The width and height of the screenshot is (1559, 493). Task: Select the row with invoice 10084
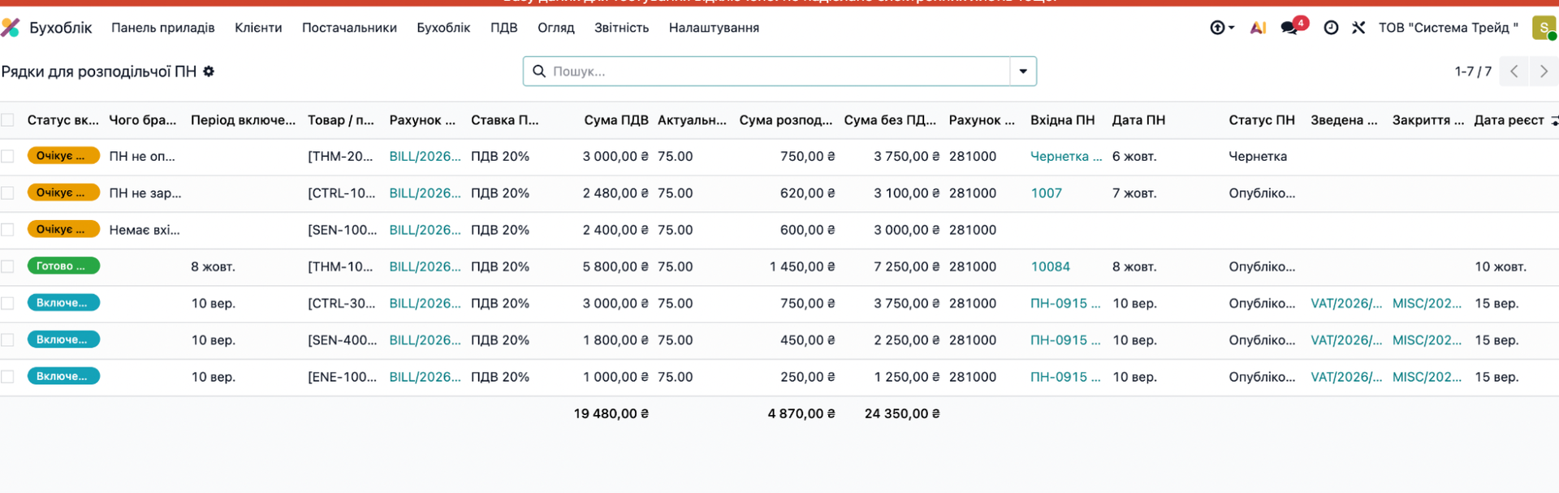coord(8,266)
